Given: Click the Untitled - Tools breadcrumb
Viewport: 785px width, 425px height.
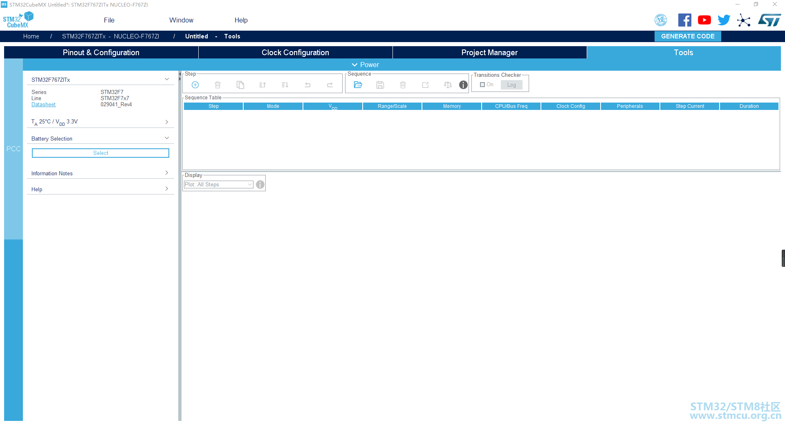Looking at the screenshot, I should point(213,36).
